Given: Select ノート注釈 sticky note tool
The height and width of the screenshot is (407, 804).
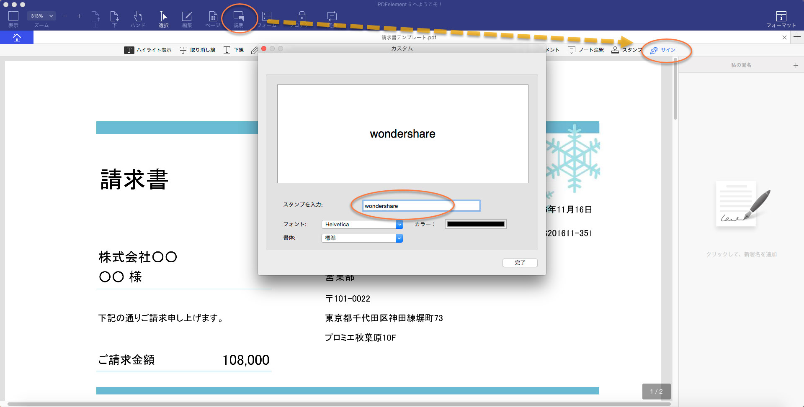Looking at the screenshot, I should (x=586, y=50).
